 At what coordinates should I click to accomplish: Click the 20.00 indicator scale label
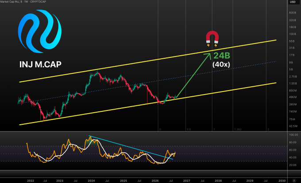click(x=293, y=165)
